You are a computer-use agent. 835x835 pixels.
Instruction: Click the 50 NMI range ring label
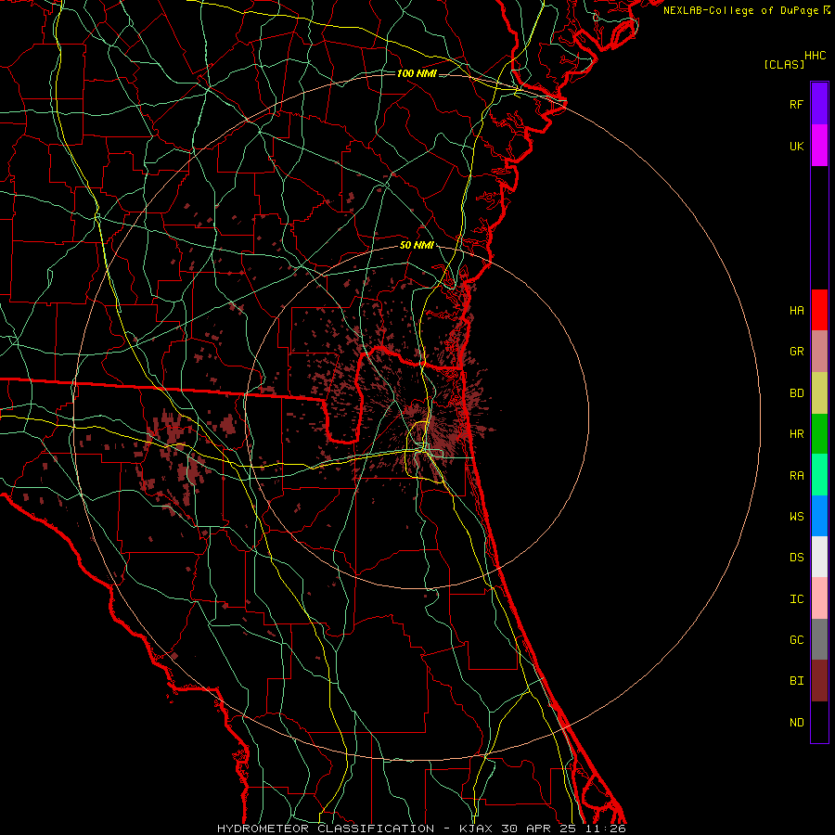(417, 246)
